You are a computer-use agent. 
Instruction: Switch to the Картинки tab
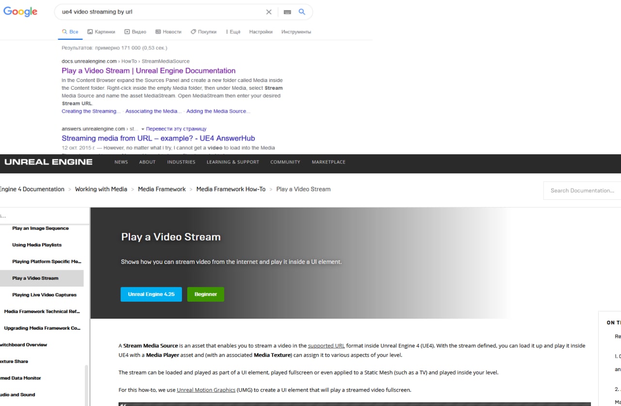click(101, 32)
